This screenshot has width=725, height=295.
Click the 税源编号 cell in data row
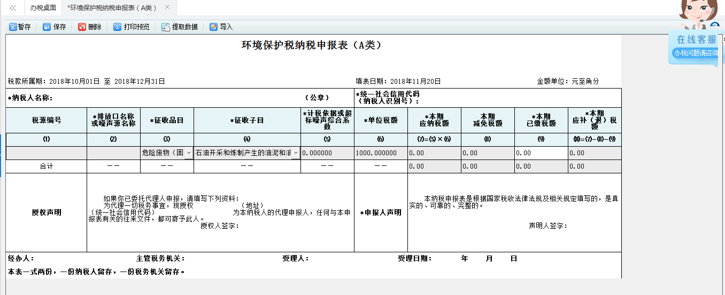(47, 153)
